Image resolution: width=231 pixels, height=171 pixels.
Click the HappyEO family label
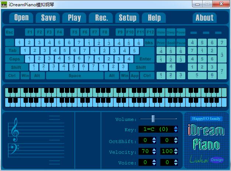pos(206,119)
